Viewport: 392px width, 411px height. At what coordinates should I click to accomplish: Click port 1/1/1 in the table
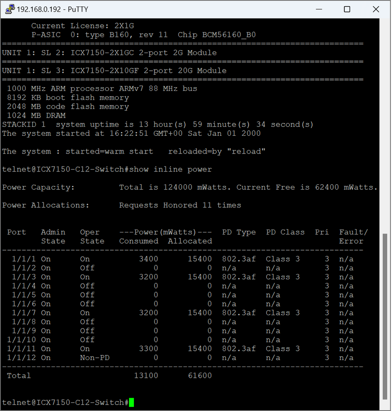[x=24, y=259]
